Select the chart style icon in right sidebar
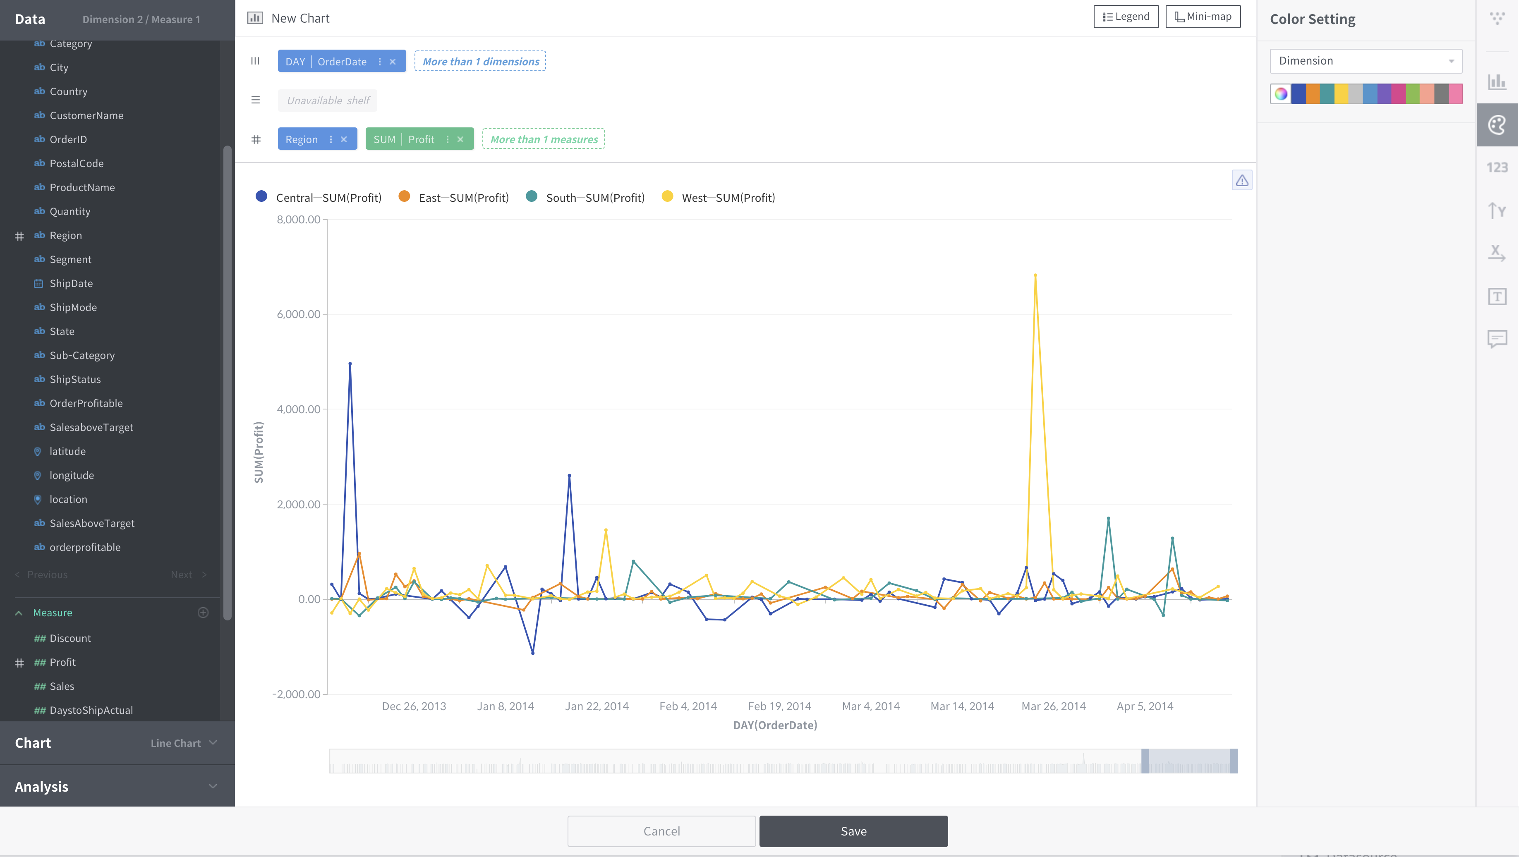The width and height of the screenshot is (1519, 857). (1497, 83)
